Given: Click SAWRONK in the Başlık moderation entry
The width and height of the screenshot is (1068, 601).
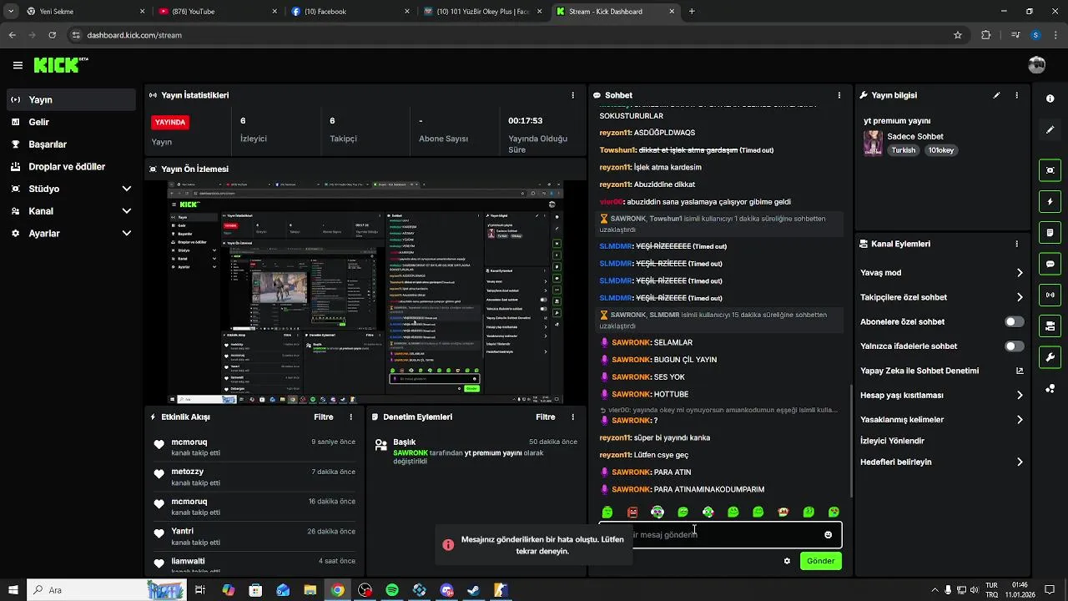Looking at the screenshot, I should pos(411,452).
